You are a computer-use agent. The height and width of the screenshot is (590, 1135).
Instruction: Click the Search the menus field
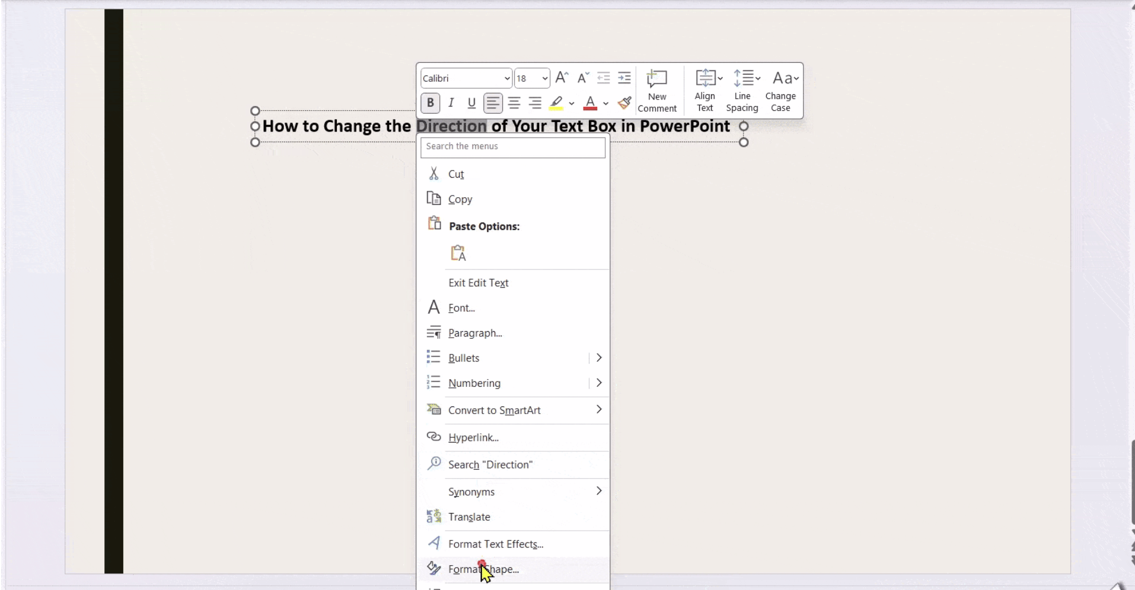click(513, 147)
